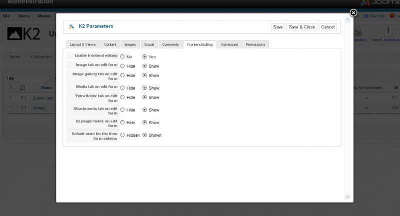Viewport: 400px width, 216px height.
Task: Open the Comments tab
Action: (170, 44)
